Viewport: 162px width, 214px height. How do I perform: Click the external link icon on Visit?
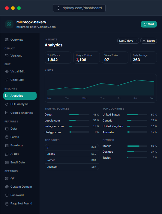click(145, 24)
